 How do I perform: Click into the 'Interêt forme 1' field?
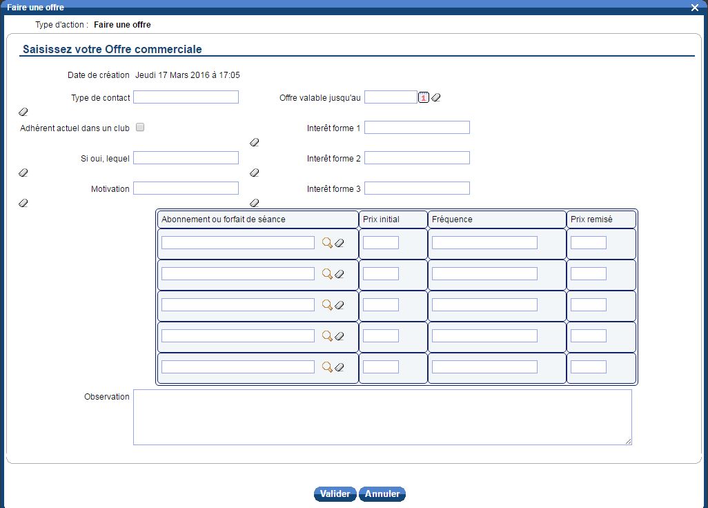[x=417, y=128]
